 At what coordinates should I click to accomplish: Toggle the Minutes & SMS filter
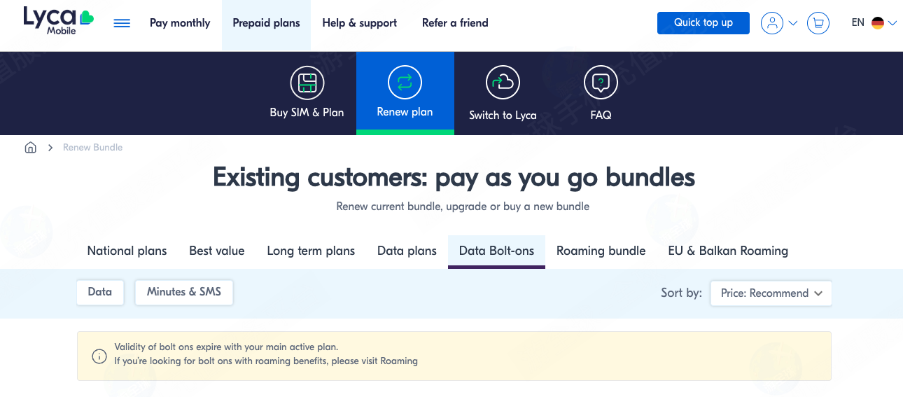pos(184,293)
